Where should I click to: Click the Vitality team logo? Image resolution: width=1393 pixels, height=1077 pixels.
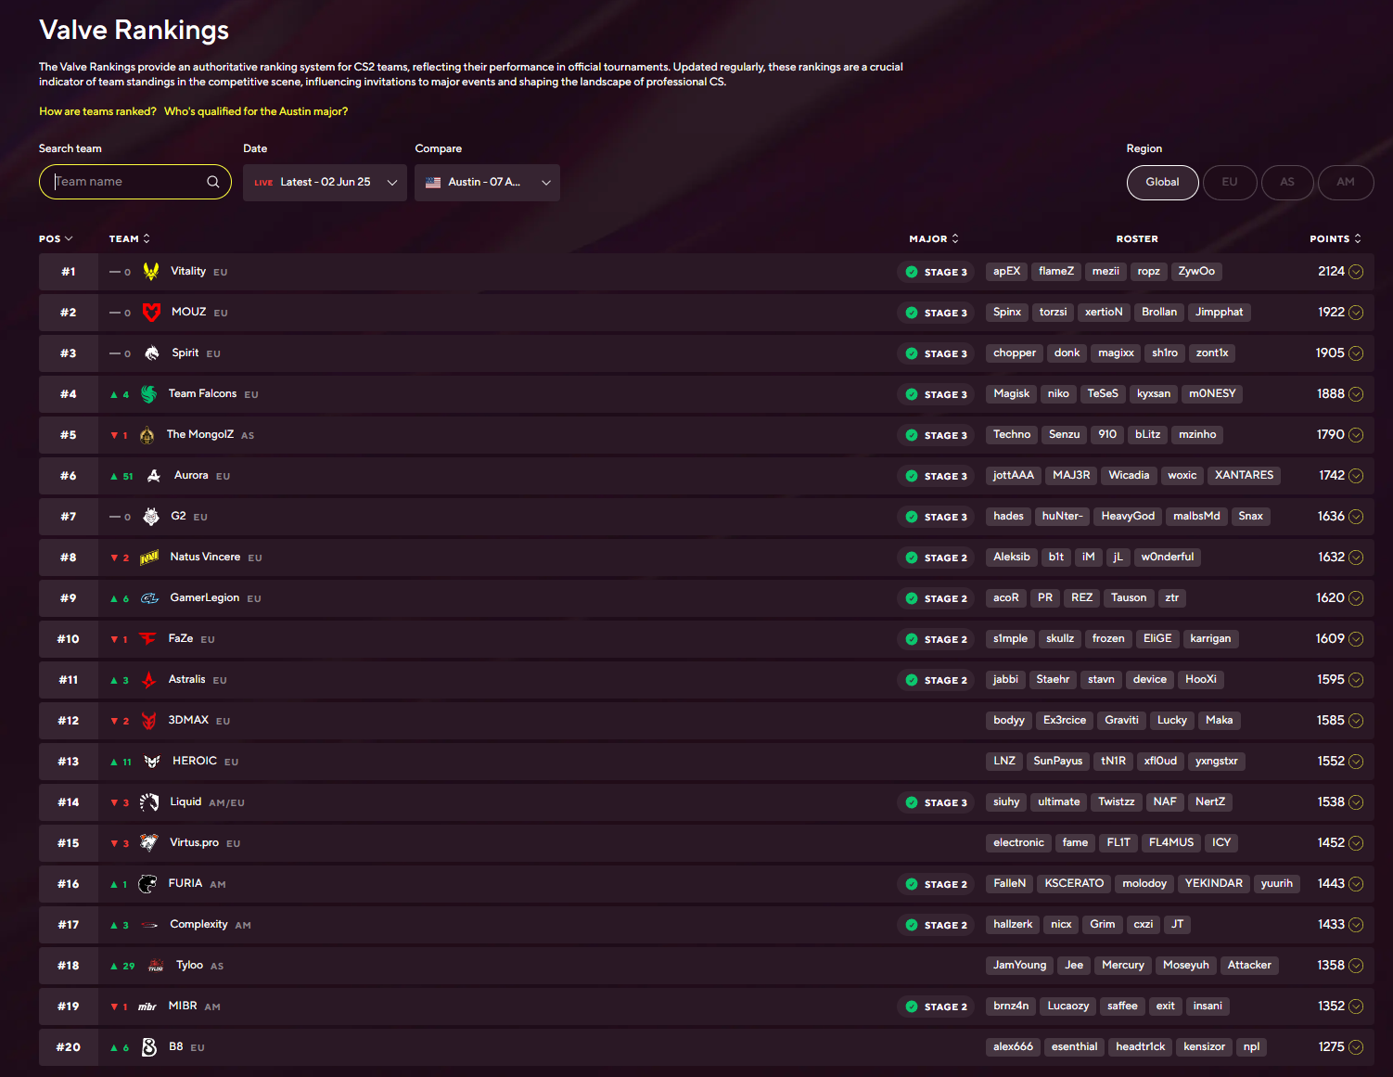(150, 272)
